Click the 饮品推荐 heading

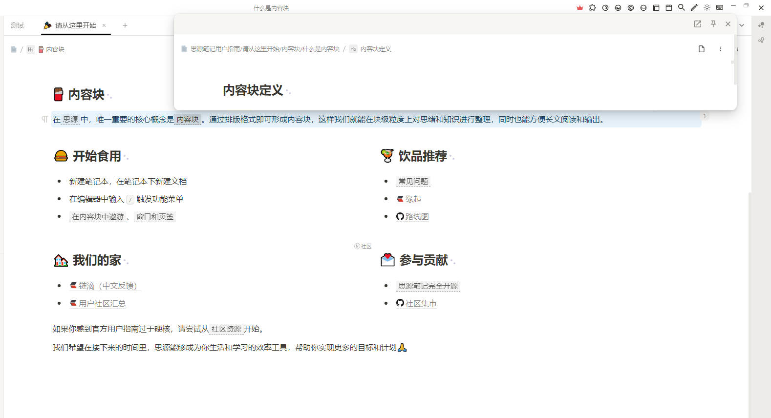pyautogui.click(x=423, y=156)
